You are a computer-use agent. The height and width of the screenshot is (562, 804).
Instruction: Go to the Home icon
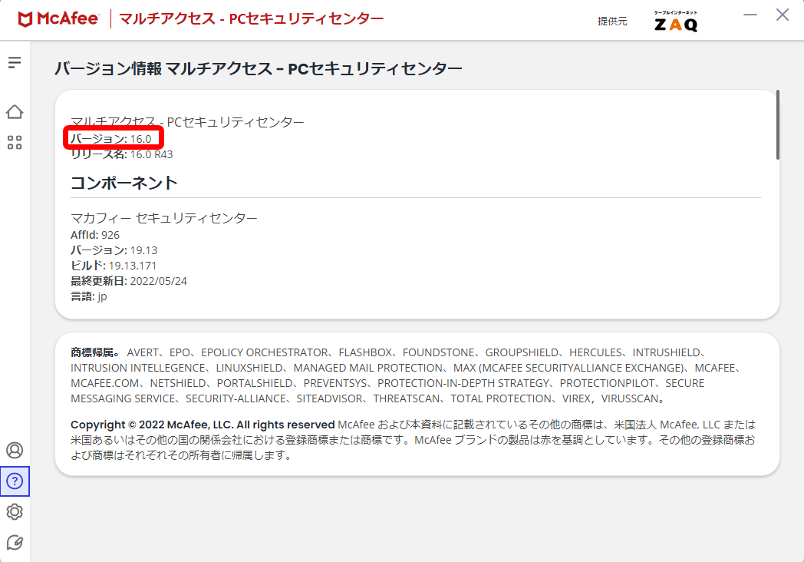pyautogui.click(x=15, y=112)
